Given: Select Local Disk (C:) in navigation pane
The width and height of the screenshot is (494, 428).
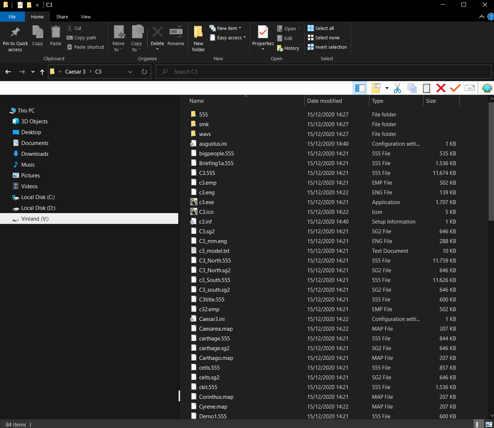Looking at the screenshot, I should [38, 197].
